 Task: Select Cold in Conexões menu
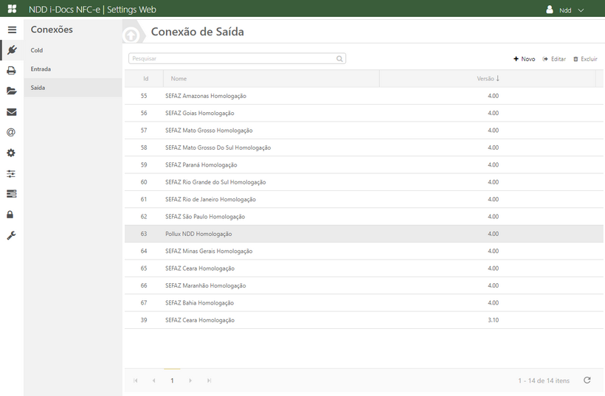[x=37, y=50]
